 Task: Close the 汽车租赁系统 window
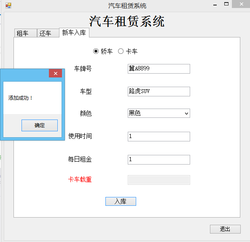click(241, 4)
